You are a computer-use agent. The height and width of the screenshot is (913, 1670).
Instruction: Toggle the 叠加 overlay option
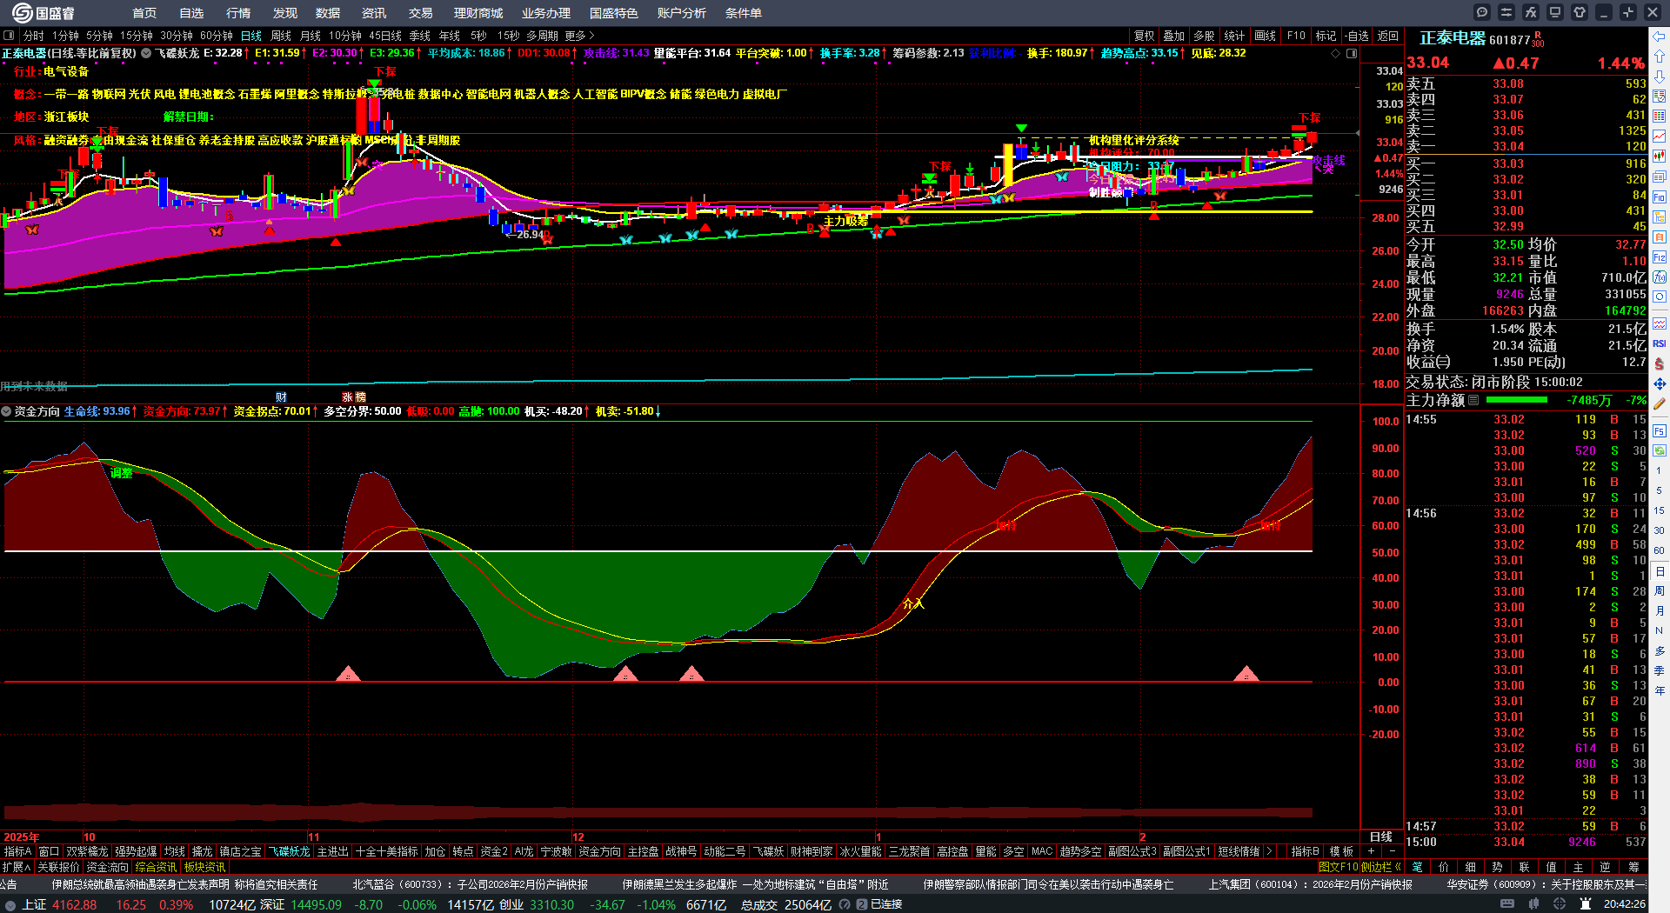pyautogui.click(x=1173, y=36)
